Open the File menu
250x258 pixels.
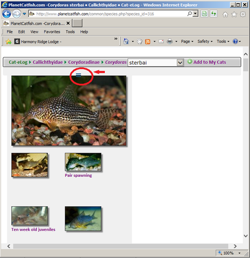pos(10,32)
